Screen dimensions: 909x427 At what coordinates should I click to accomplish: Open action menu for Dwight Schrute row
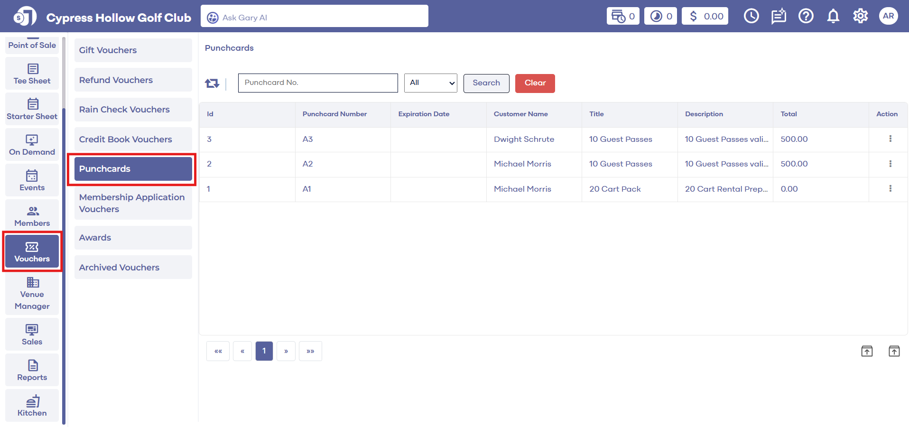click(890, 139)
